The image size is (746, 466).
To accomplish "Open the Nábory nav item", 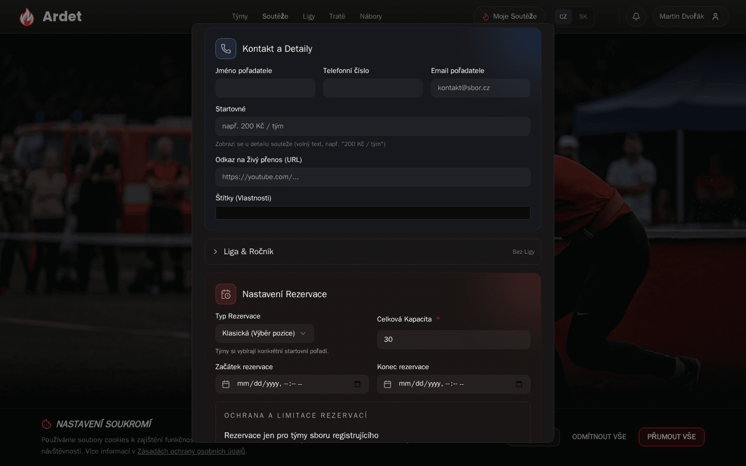I will (x=371, y=17).
